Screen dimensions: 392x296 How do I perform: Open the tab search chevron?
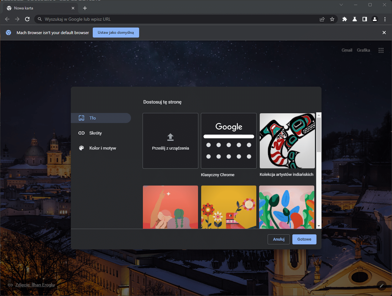tap(341, 5)
